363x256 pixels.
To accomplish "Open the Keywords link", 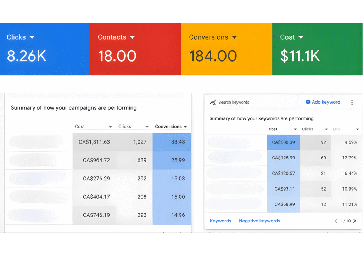I will pos(220,221).
